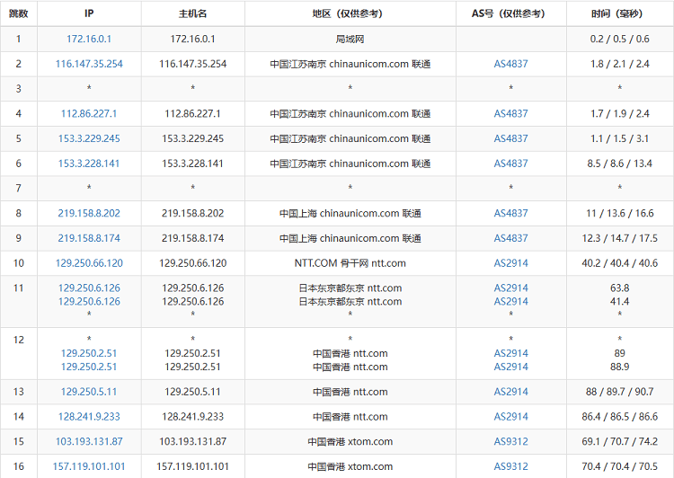Select hostname cell 219.158.8.202
The width and height of the screenshot is (674, 478).
click(192, 214)
